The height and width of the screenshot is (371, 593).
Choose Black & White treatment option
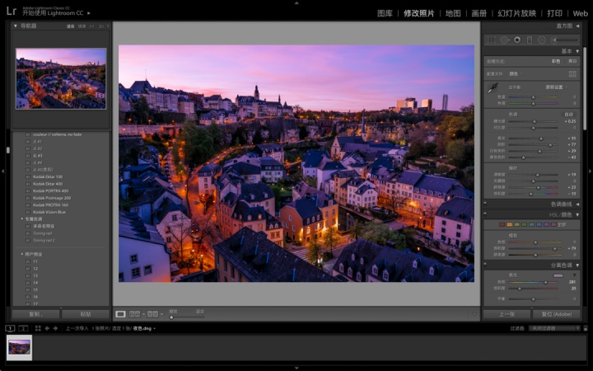pyautogui.click(x=572, y=61)
